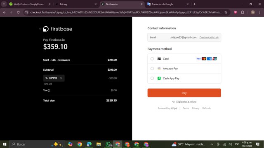Image resolution: width=264 pixels, height=148 pixels.
Task: Open the Tax info tooltip icon
Action: click(x=49, y=90)
